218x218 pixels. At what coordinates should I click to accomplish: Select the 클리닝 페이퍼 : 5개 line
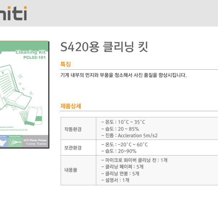point(122,167)
